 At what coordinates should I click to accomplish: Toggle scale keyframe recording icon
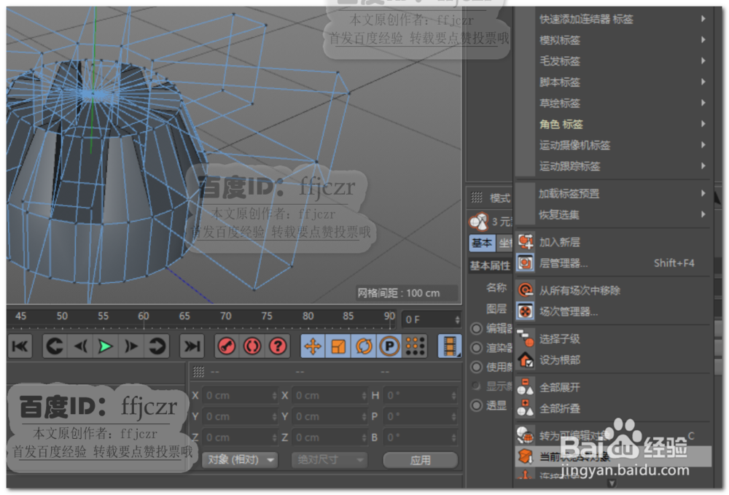click(338, 346)
